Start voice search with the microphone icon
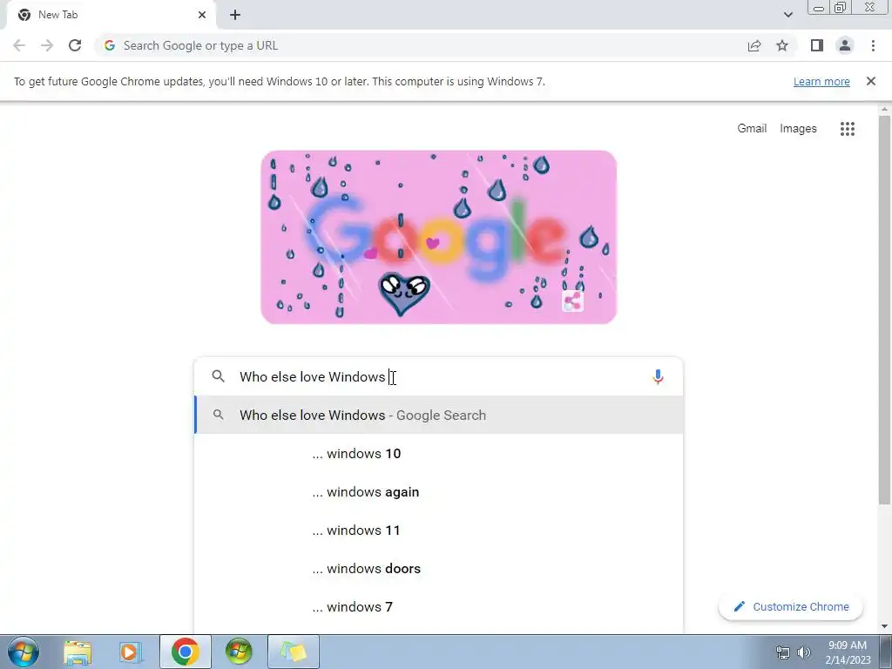The image size is (892, 669). [x=658, y=376]
